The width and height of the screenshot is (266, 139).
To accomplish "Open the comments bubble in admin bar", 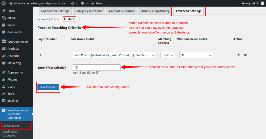I will click(x=84, y=3).
